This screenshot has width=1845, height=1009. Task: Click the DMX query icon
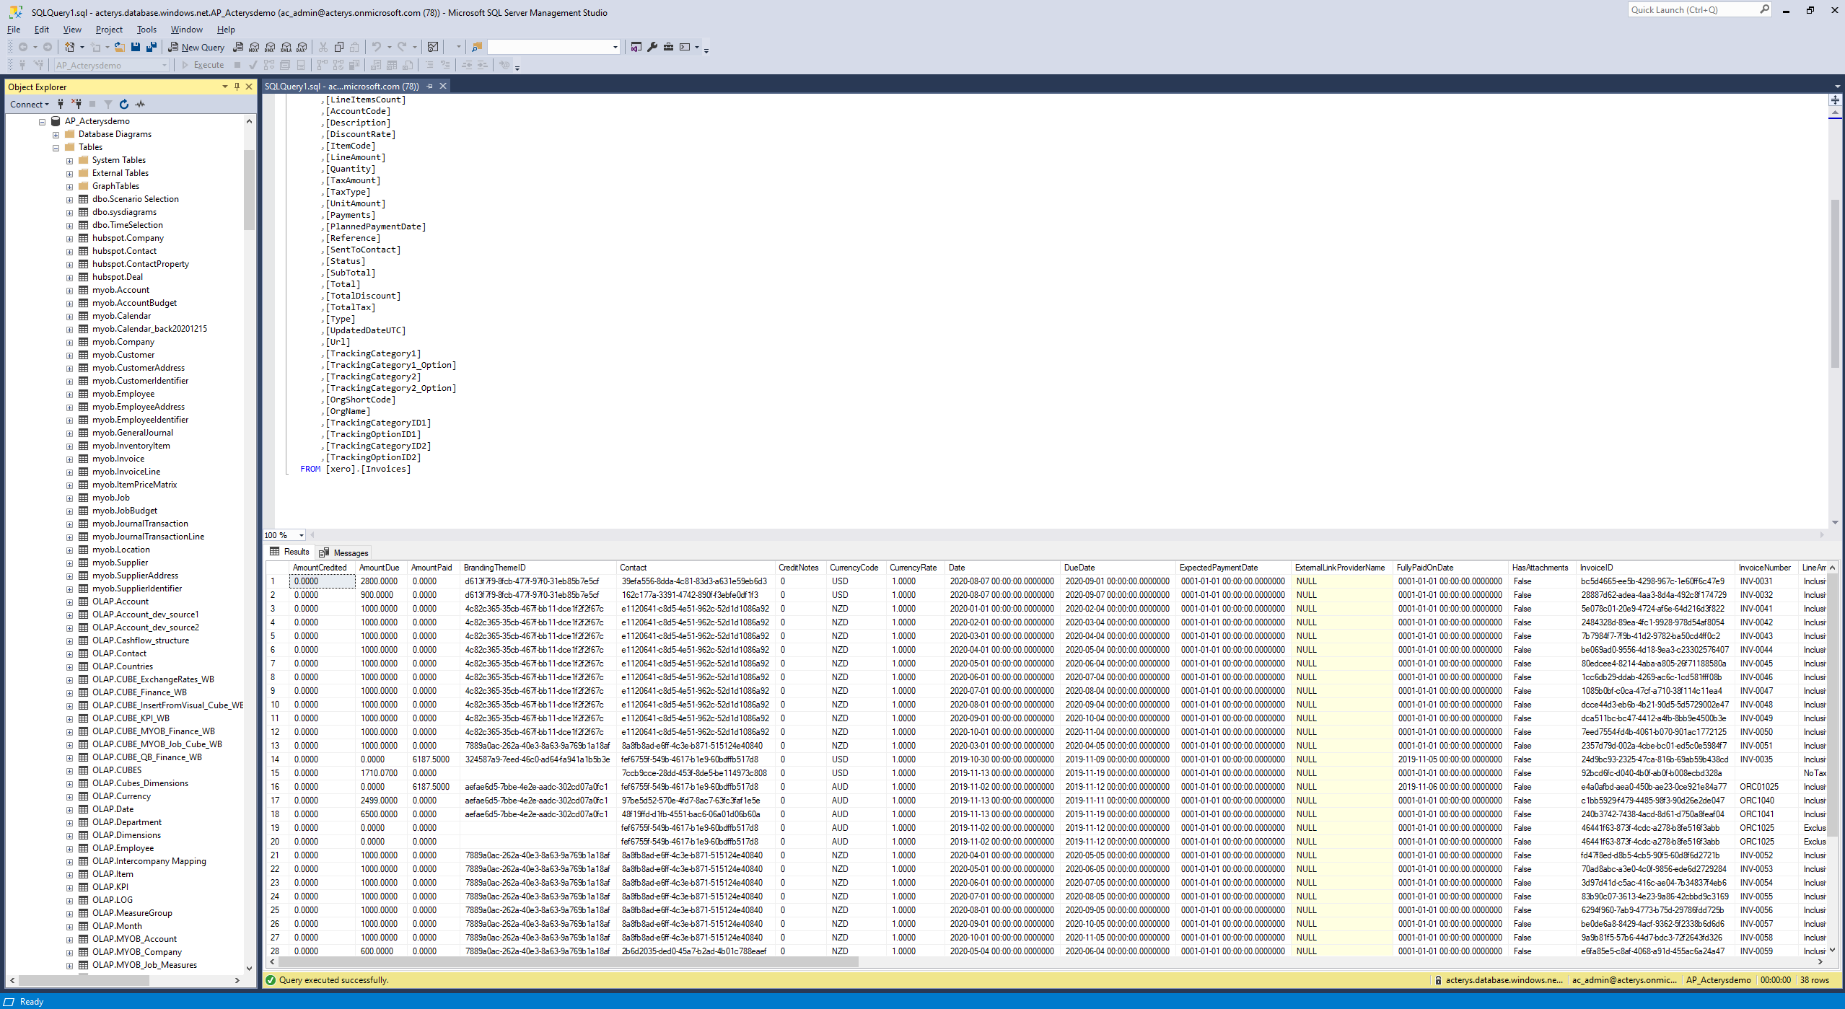(x=270, y=47)
